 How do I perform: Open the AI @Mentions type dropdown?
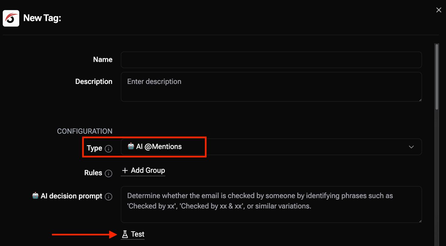pos(271,147)
